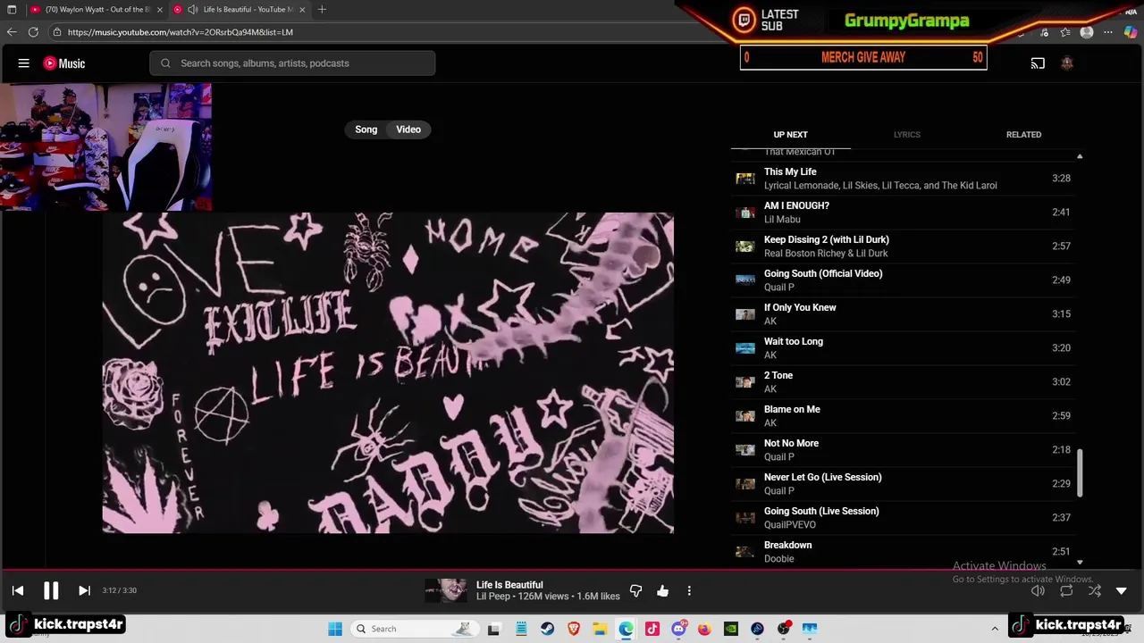This screenshot has width=1144, height=643.
Task: Open the account avatar menu
Action: pyautogui.click(x=1066, y=63)
